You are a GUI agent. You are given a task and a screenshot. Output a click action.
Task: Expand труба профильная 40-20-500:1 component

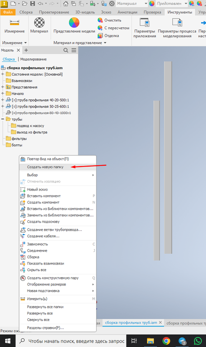[x=3, y=100]
